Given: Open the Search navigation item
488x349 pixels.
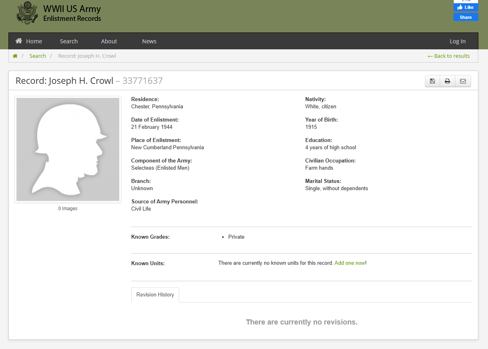Looking at the screenshot, I should point(69,41).
